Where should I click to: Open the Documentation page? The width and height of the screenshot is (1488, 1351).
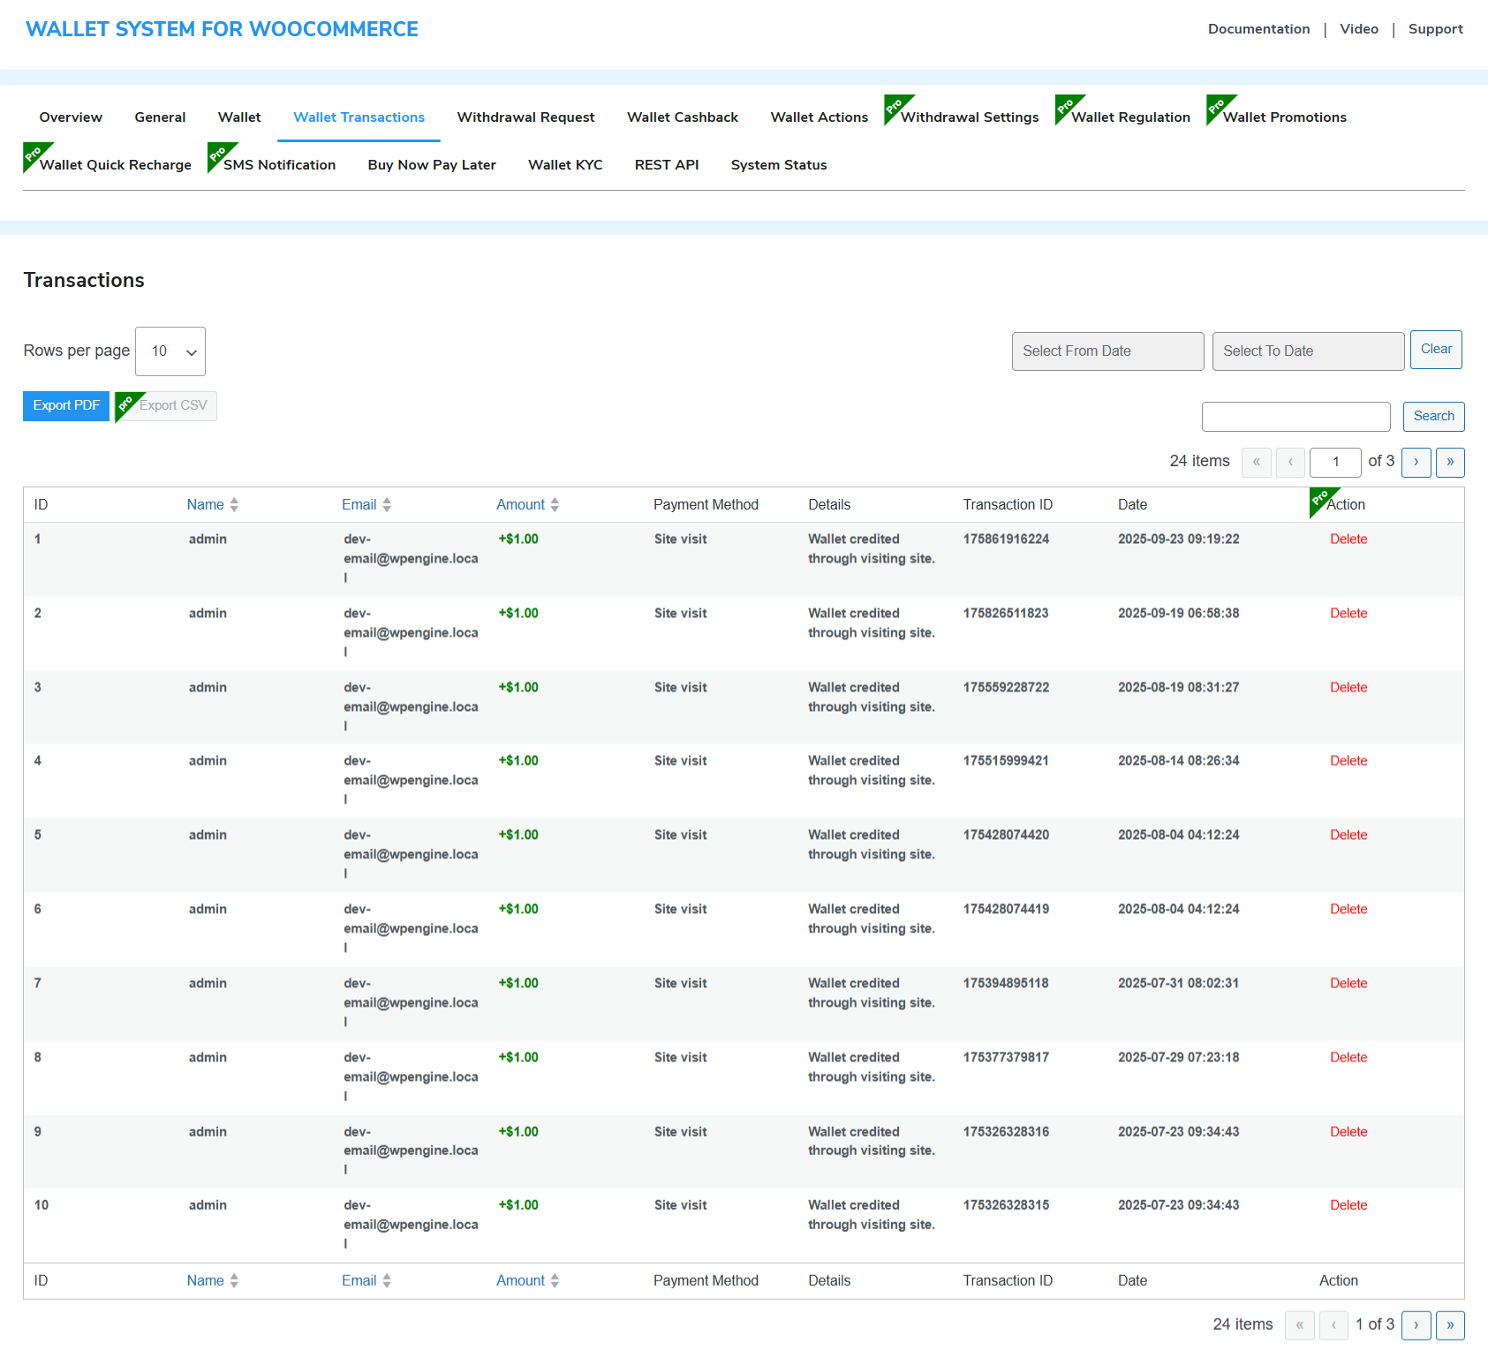point(1258,28)
